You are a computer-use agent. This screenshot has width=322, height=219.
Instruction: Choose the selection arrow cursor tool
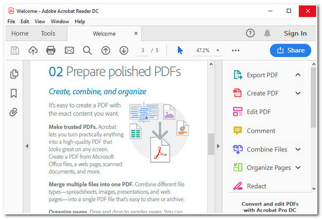click(x=180, y=50)
